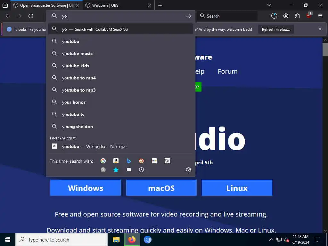
Task: Open the clock showing 11:58 AM
Action: click(x=300, y=240)
